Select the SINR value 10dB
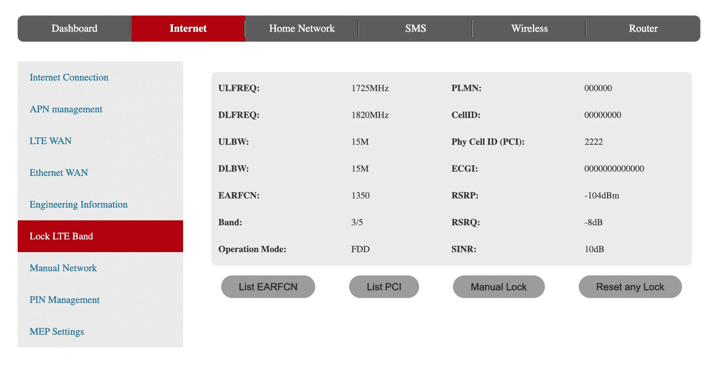This screenshot has width=706, height=375. [x=594, y=249]
